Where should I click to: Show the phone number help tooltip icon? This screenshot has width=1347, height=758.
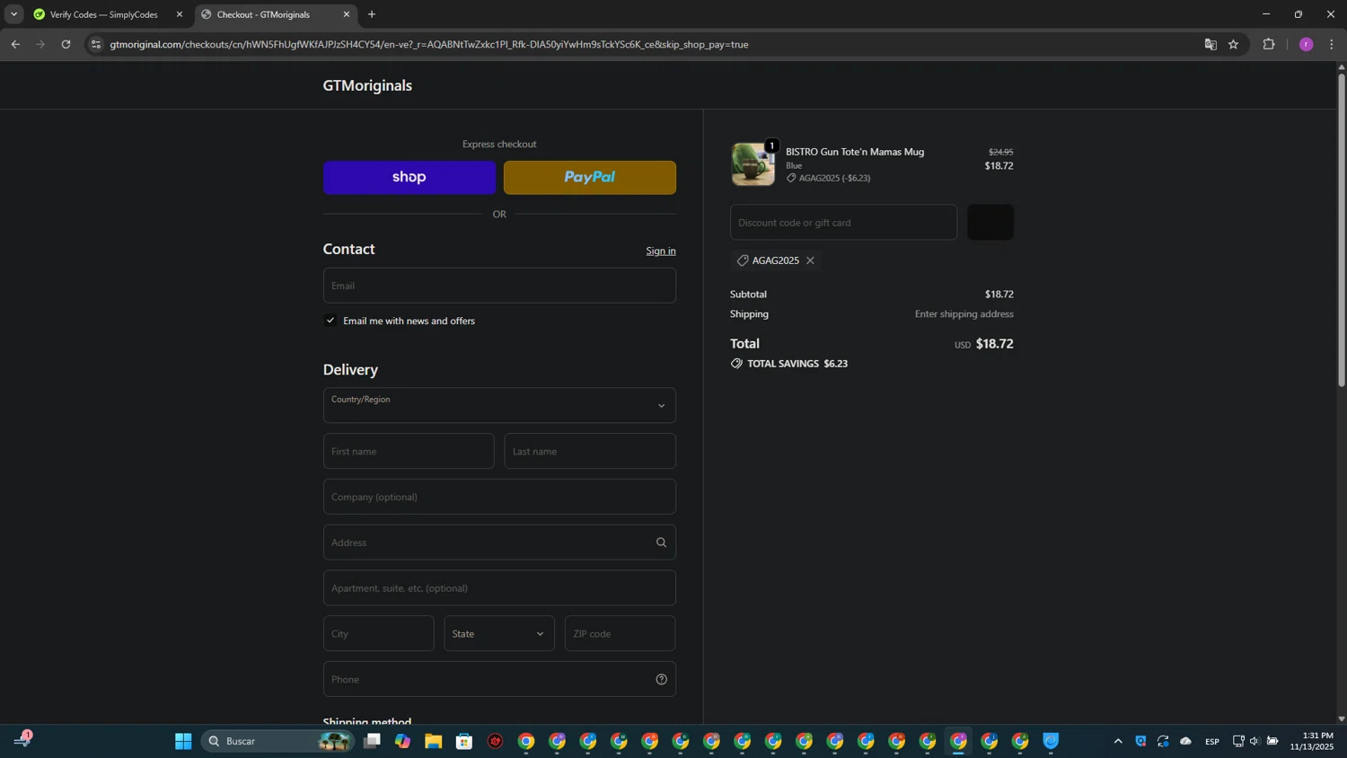tap(662, 679)
